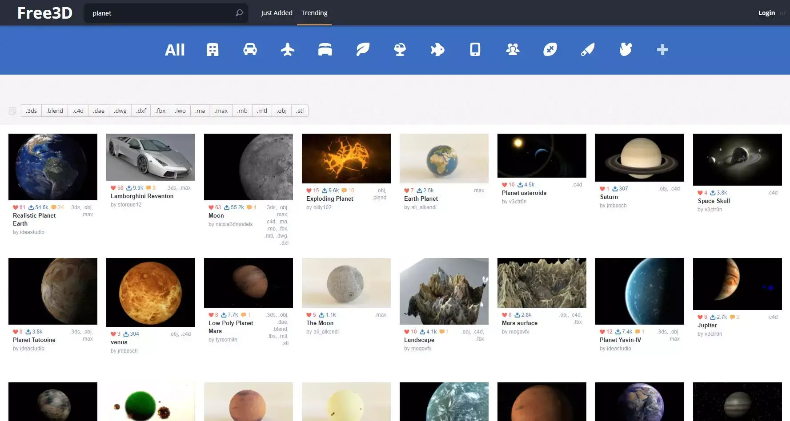This screenshot has height=421, width=790.
Task: Expand more categories with plus icon
Action: 662,50
